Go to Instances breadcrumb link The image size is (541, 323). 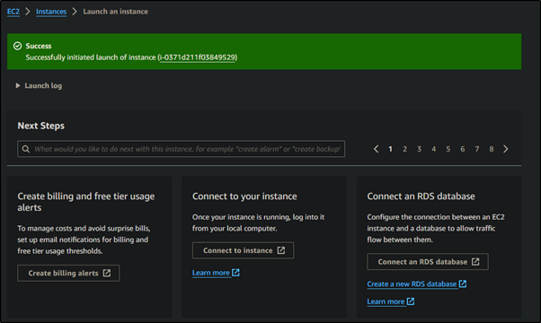(x=51, y=12)
